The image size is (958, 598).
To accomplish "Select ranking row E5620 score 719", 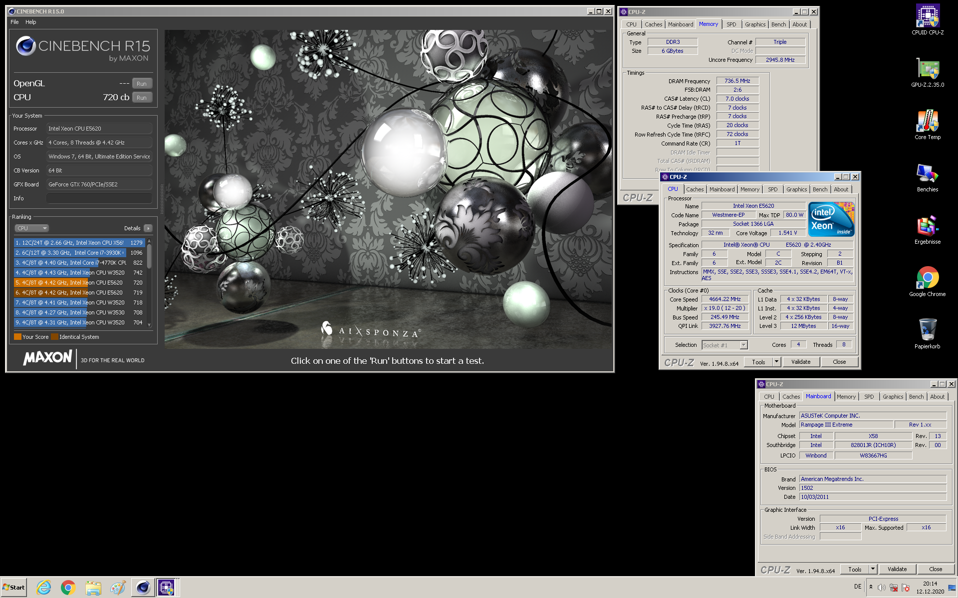I will (x=79, y=293).
